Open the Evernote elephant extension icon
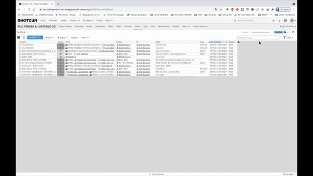 (x=227, y=9)
